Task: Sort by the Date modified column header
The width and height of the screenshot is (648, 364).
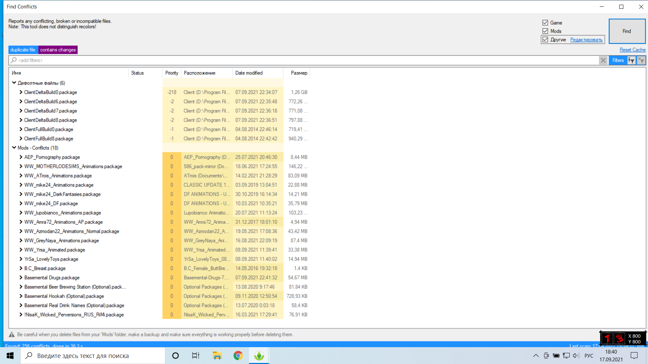Action: pos(258,73)
